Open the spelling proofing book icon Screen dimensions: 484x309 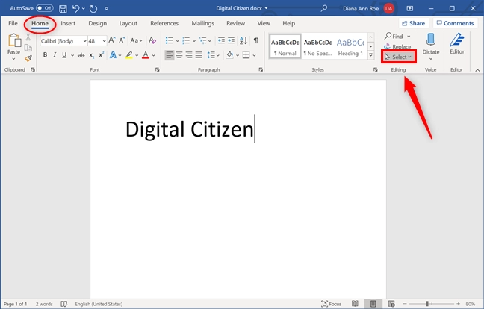click(64, 304)
